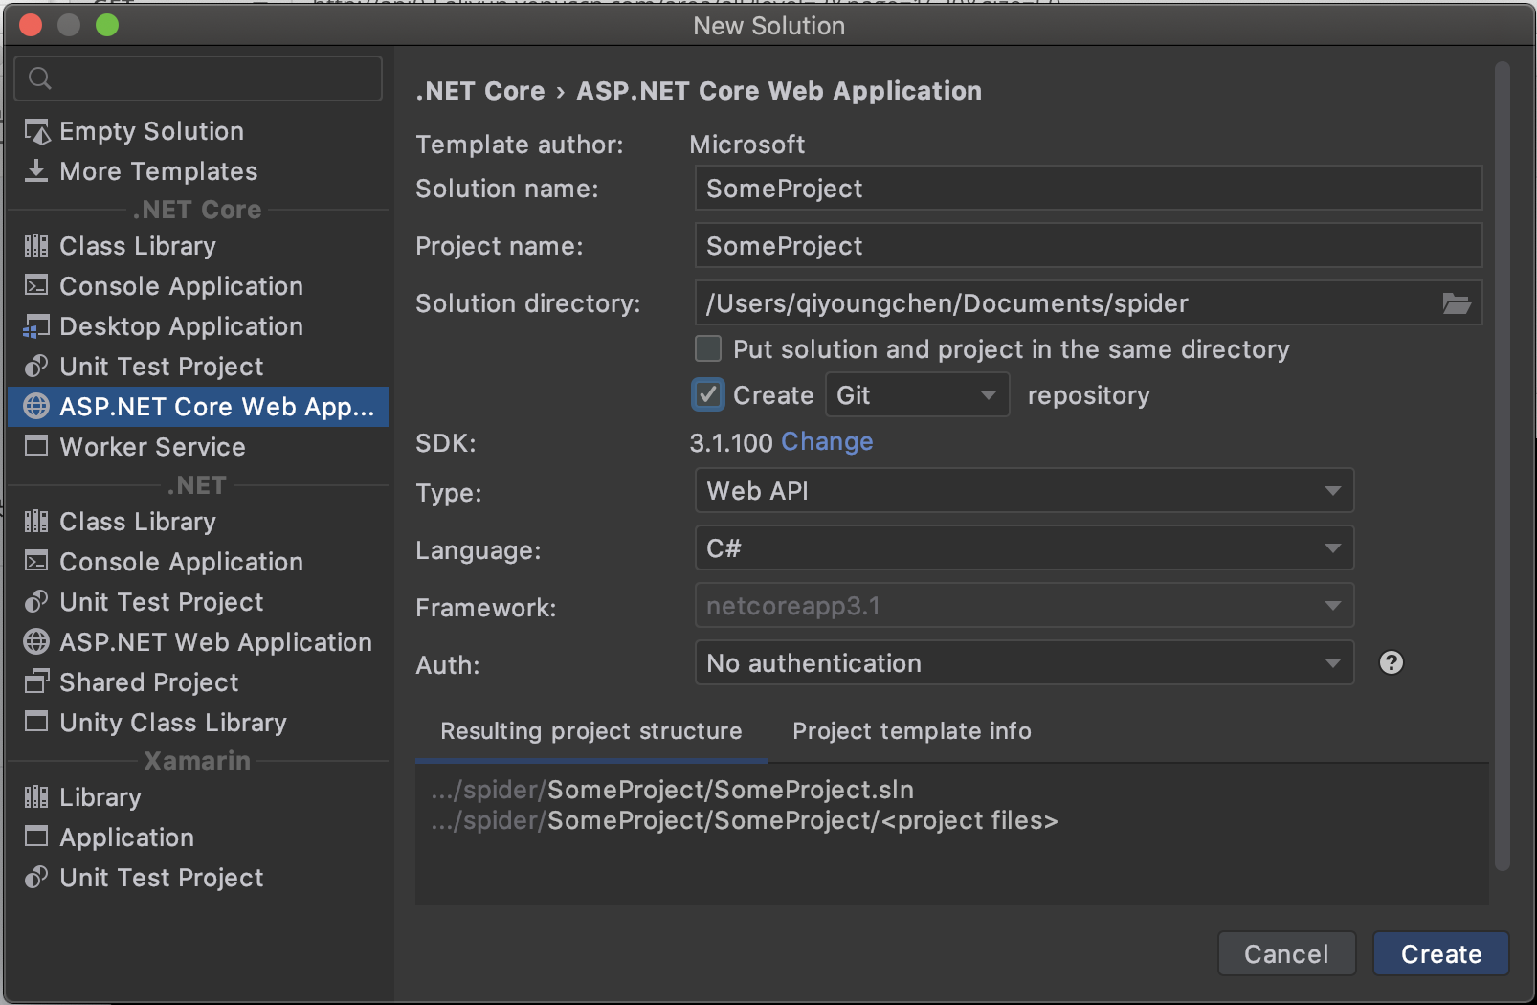Click the template search field

[x=197, y=78]
